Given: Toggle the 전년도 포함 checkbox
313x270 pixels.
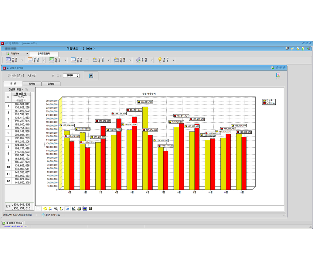Looking at the screenshot, I should click(x=26, y=90).
